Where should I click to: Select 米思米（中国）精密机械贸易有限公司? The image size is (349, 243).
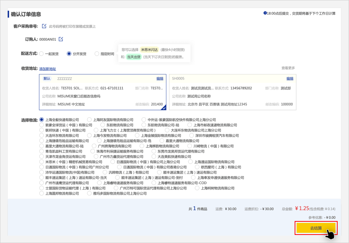click(42, 162)
